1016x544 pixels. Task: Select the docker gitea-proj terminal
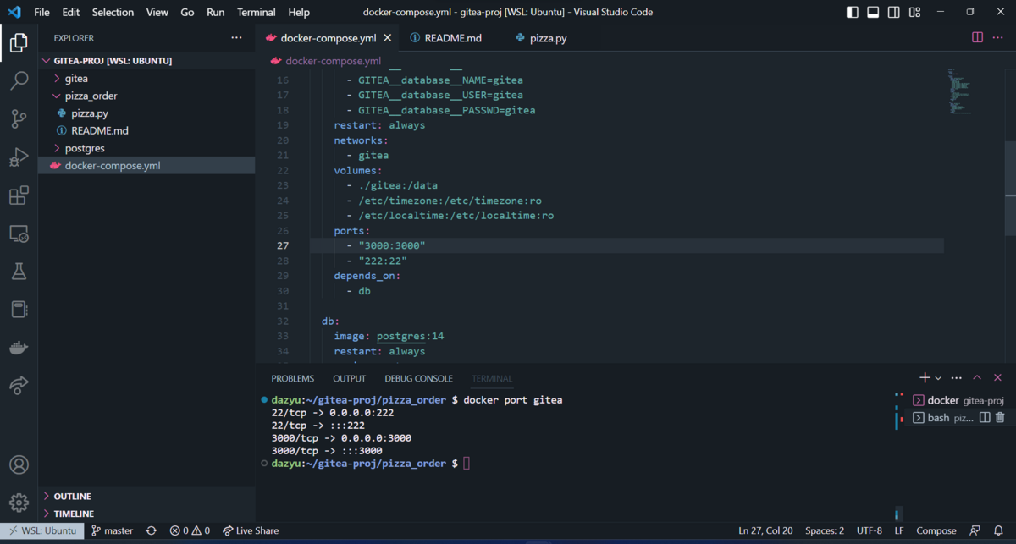pos(958,400)
